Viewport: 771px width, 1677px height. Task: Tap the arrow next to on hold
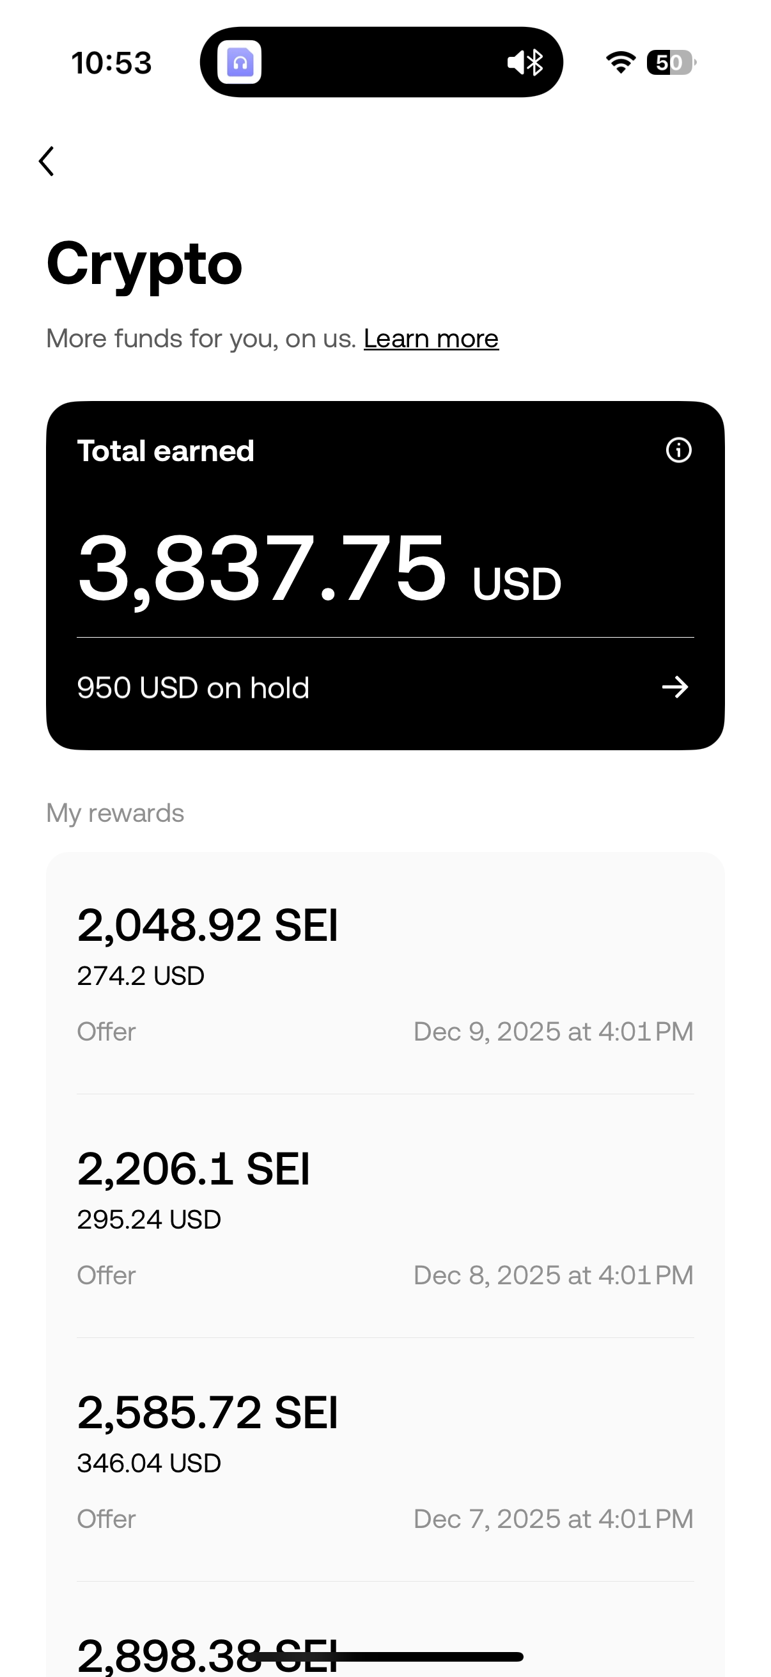click(x=674, y=687)
